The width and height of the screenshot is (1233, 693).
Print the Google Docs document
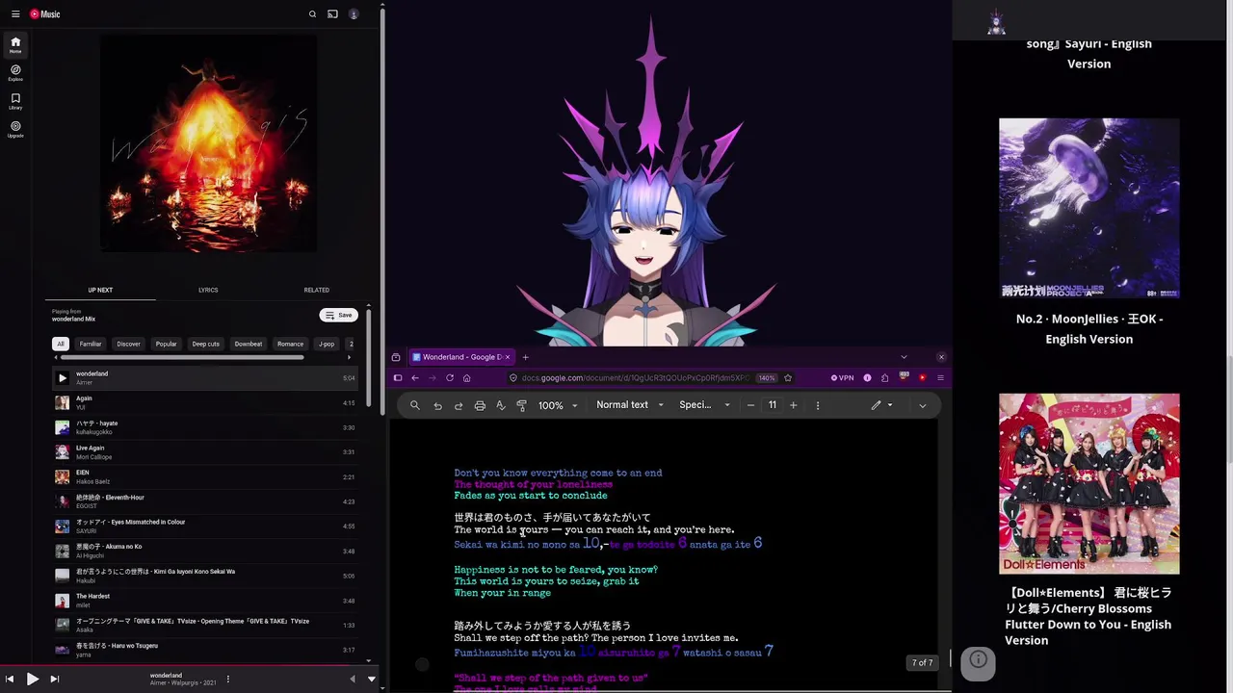point(480,405)
